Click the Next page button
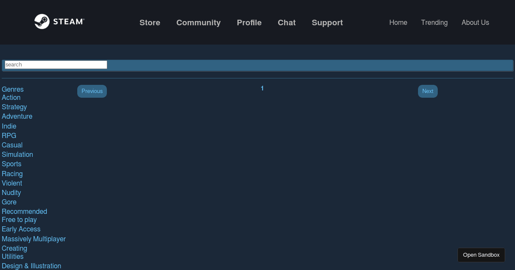The image size is (515, 270). coord(428,91)
